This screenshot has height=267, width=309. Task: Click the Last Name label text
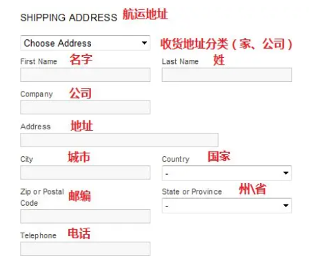(x=180, y=61)
